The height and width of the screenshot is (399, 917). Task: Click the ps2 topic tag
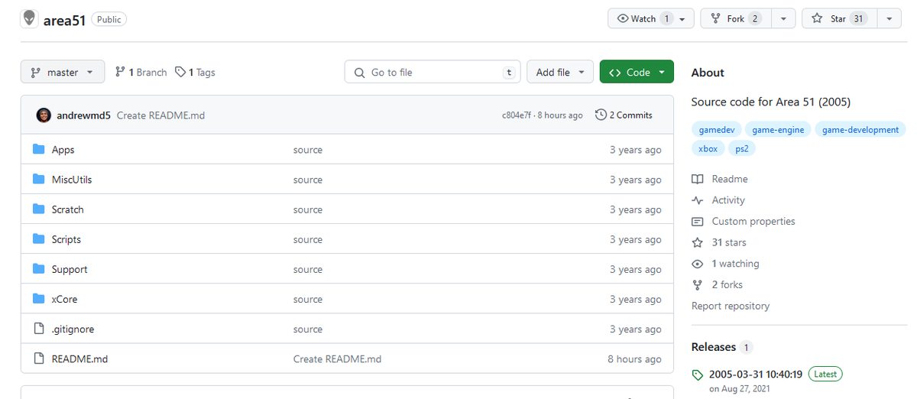point(742,148)
